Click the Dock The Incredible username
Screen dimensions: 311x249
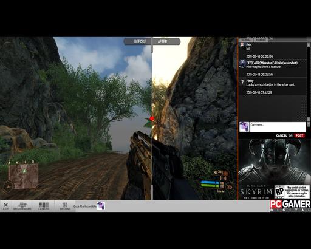click(x=84, y=206)
